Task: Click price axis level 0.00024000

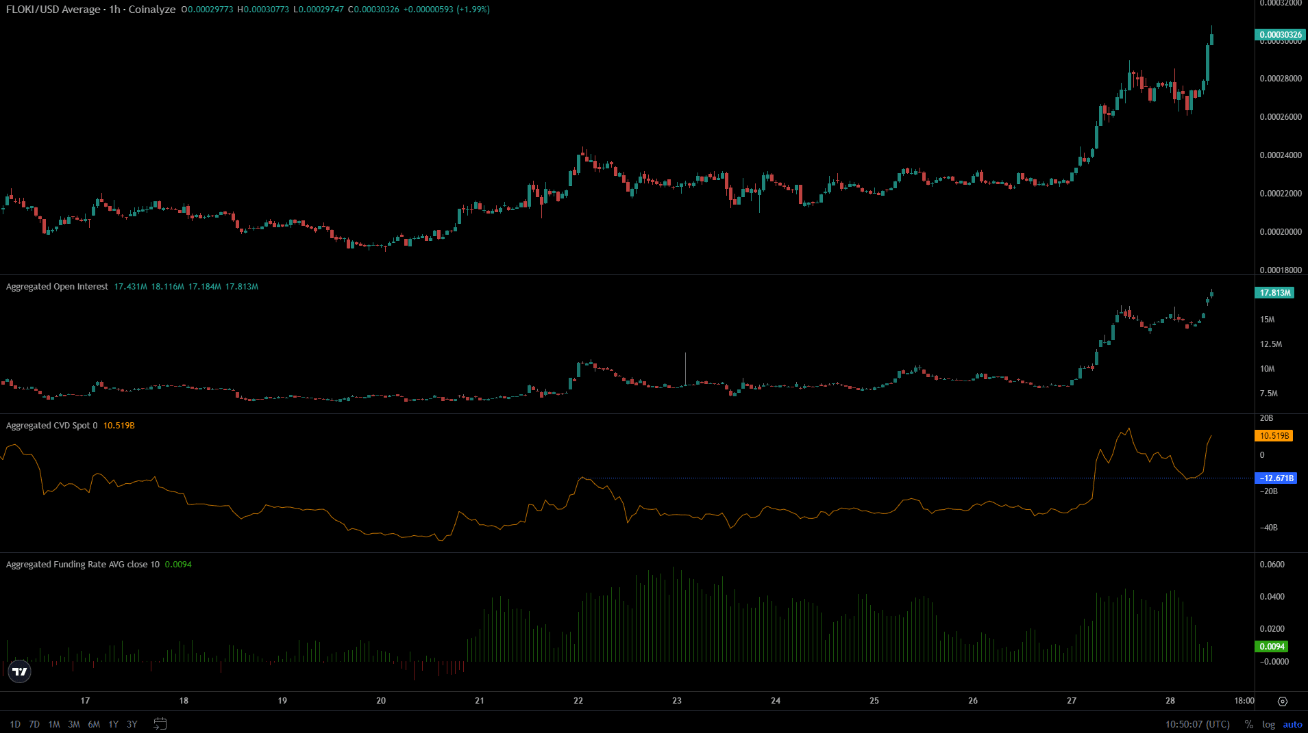Action: coord(1281,155)
